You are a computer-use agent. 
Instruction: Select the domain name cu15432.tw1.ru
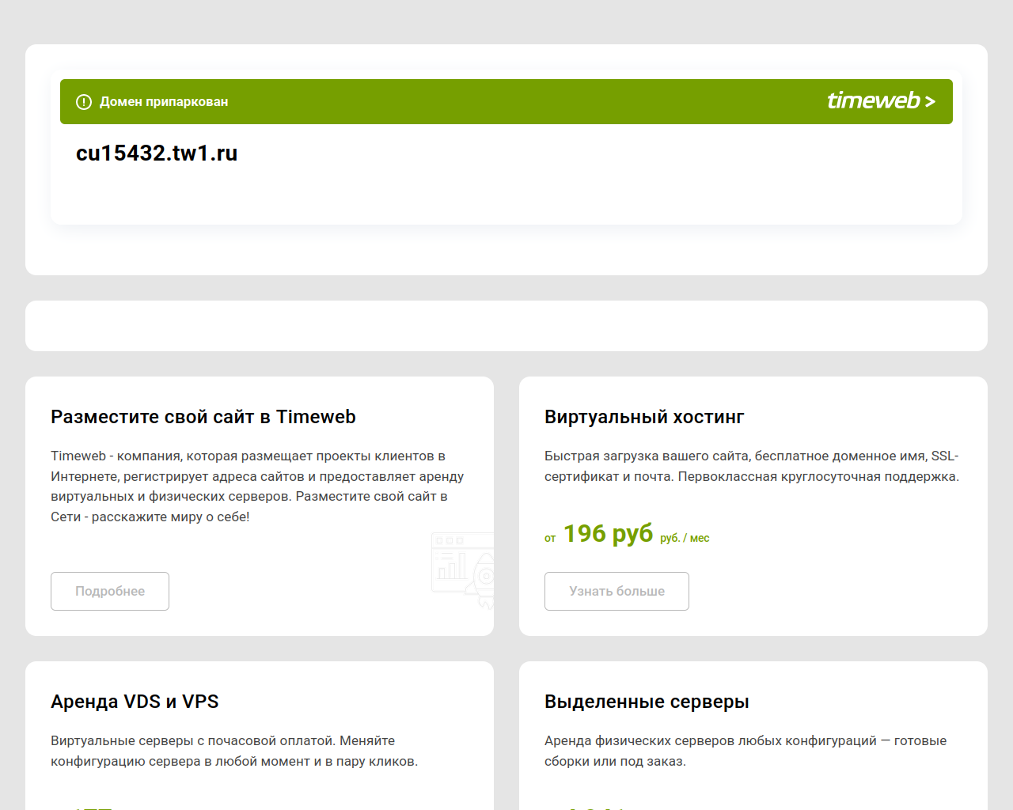[157, 153]
